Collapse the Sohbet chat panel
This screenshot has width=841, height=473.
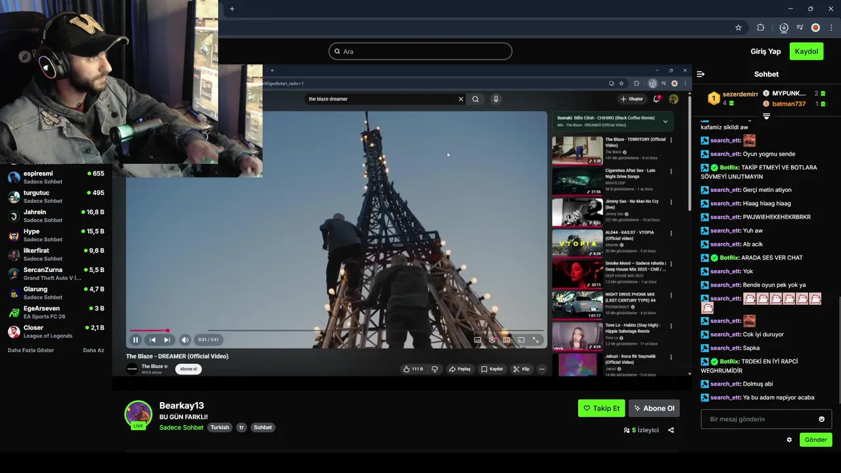click(700, 74)
